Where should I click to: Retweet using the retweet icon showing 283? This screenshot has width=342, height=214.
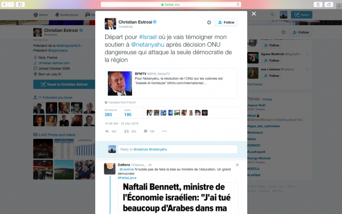(126, 131)
